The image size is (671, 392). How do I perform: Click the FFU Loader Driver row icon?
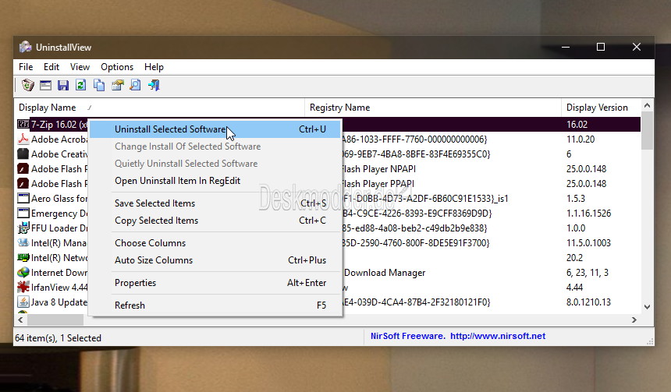tap(23, 228)
